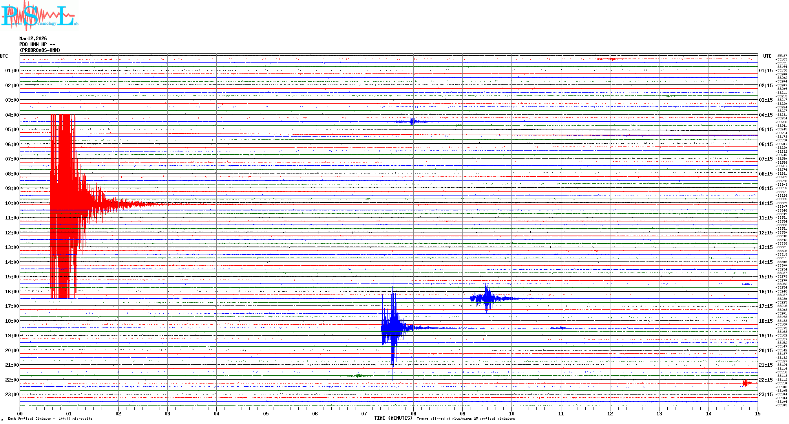Image resolution: width=789 pixels, height=424 pixels.
Task: Click the TIME (MINUTES) axis title
Action: (x=393, y=418)
